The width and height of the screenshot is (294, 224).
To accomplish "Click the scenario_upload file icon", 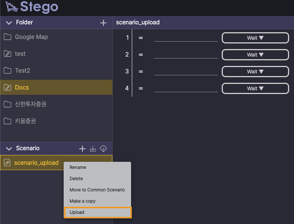I will pyautogui.click(x=7, y=163).
